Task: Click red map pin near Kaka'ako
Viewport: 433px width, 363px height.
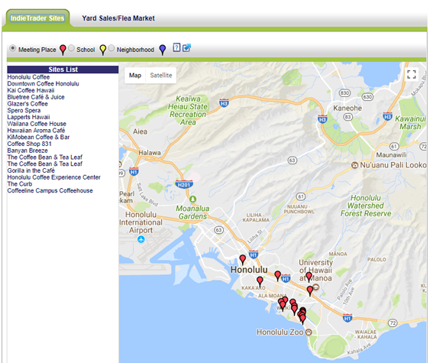Action: pyautogui.click(x=260, y=281)
